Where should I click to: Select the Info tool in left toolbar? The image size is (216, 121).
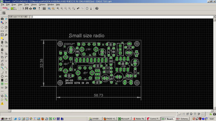coord(2,19)
